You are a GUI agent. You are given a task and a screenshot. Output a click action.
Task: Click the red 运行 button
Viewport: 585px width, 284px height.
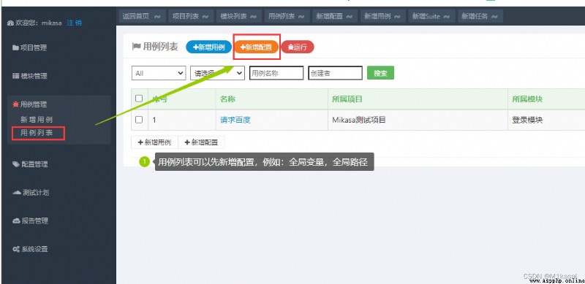point(298,47)
